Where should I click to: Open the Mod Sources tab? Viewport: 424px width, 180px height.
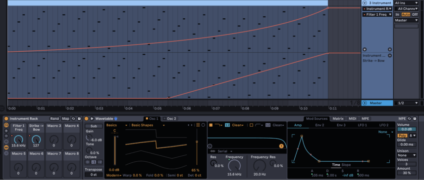[317, 119]
